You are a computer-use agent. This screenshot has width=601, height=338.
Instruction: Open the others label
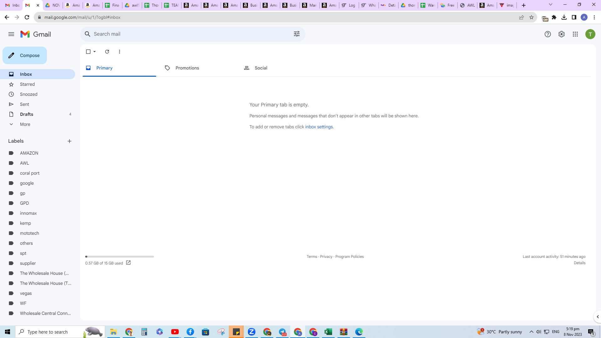pos(38,243)
